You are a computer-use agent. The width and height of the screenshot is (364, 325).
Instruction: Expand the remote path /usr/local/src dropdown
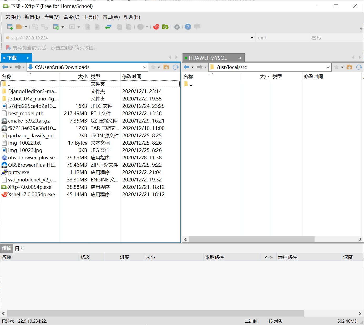pyautogui.click(x=328, y=67)
